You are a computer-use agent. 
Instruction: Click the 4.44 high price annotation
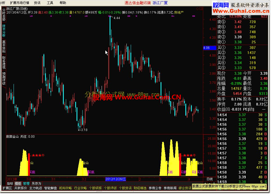(117, 18)
